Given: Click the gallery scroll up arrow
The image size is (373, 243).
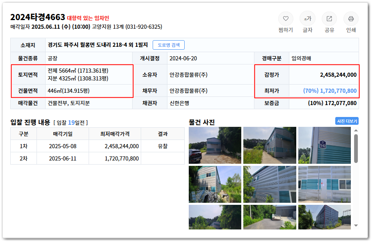Looking at the screenshot, I should coord(356,131).
